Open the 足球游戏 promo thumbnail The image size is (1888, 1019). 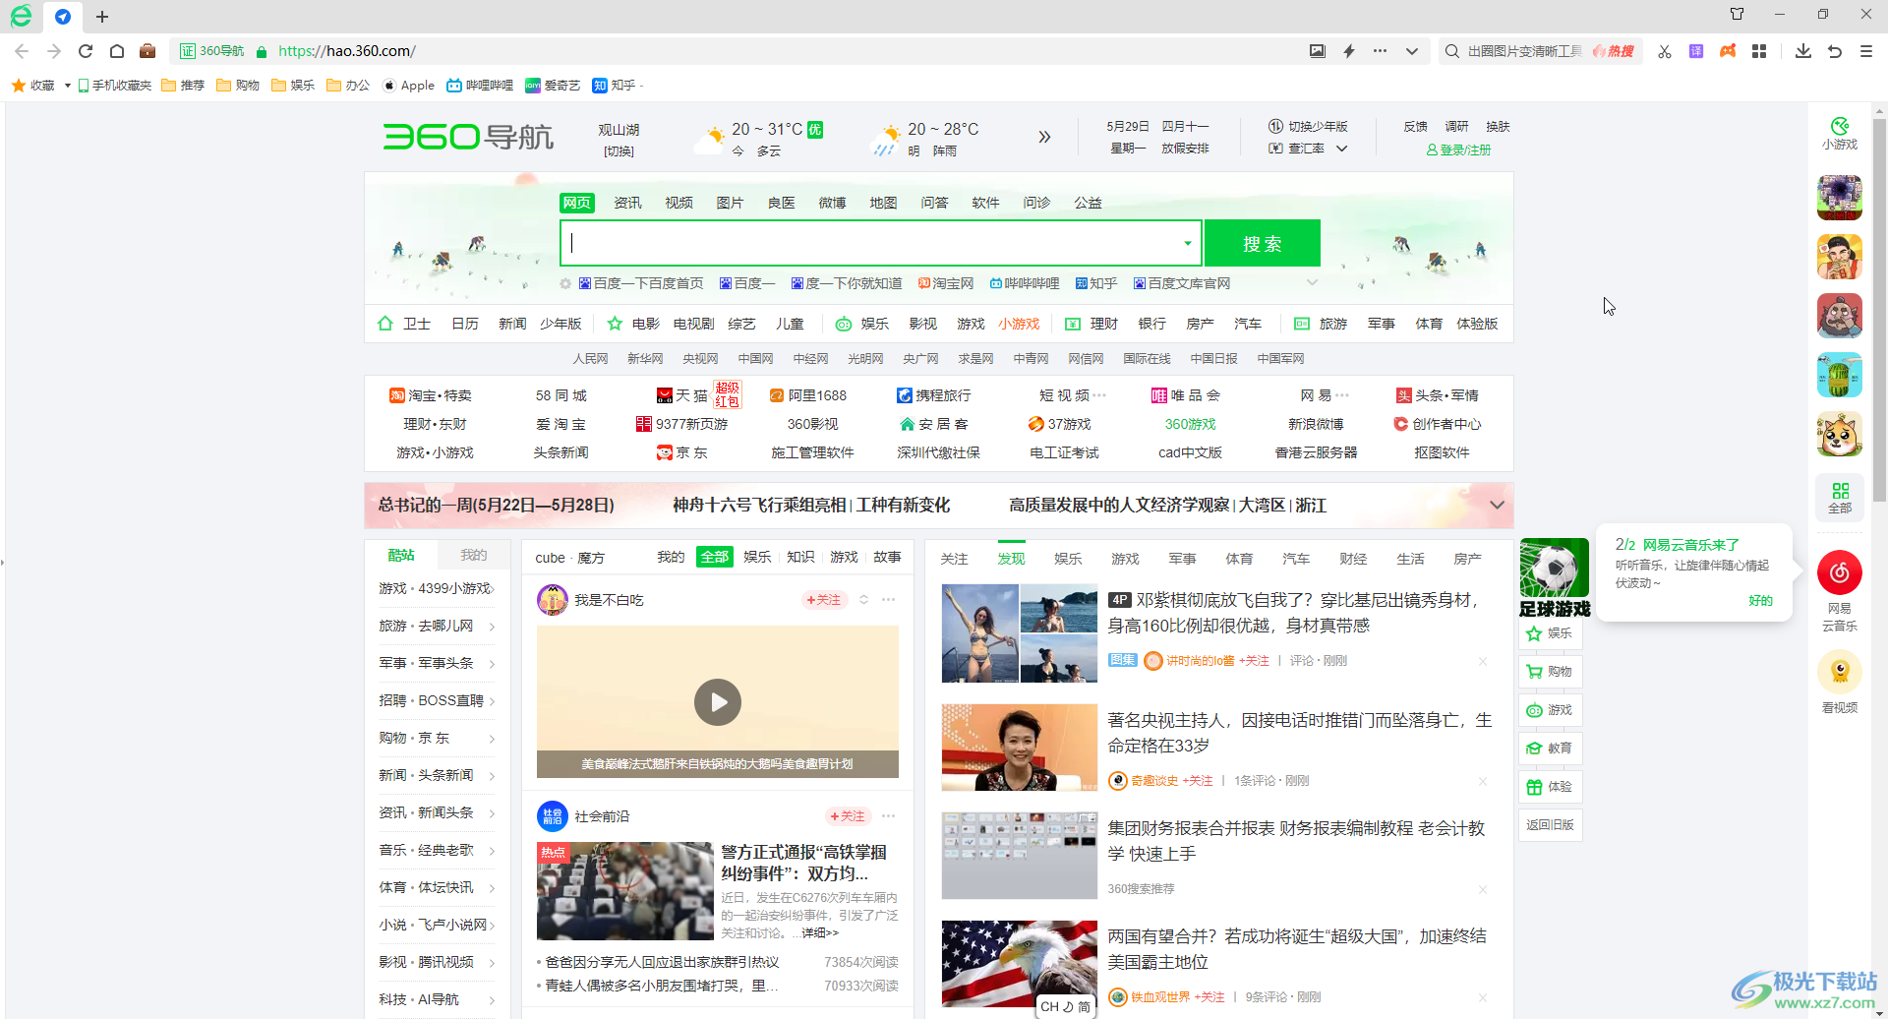tap(1554, 578)
